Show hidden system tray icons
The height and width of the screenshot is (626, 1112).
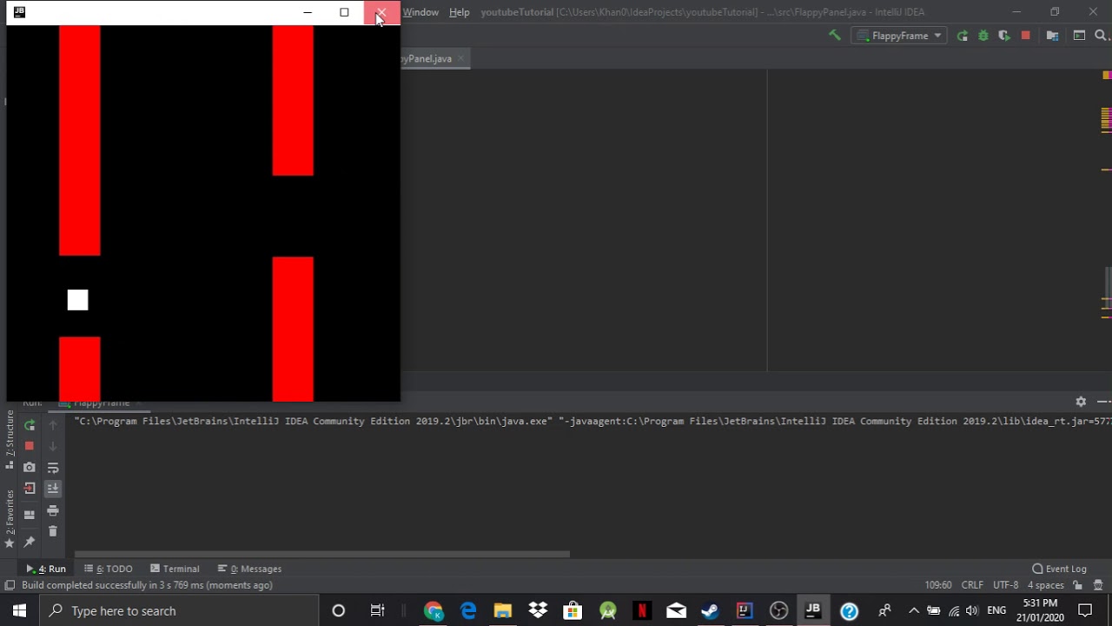tap(913, 610)
